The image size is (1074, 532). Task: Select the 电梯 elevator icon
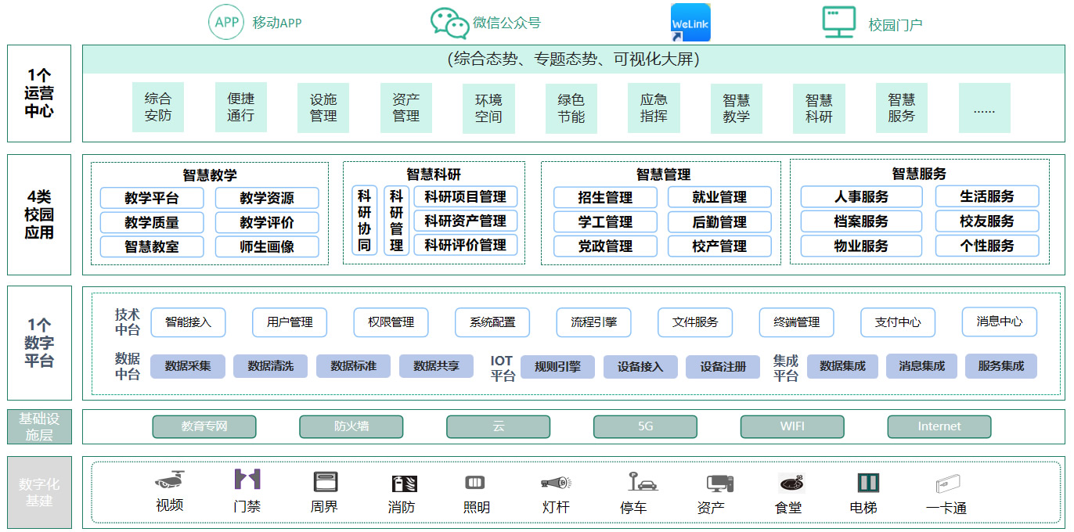(867, 483)
